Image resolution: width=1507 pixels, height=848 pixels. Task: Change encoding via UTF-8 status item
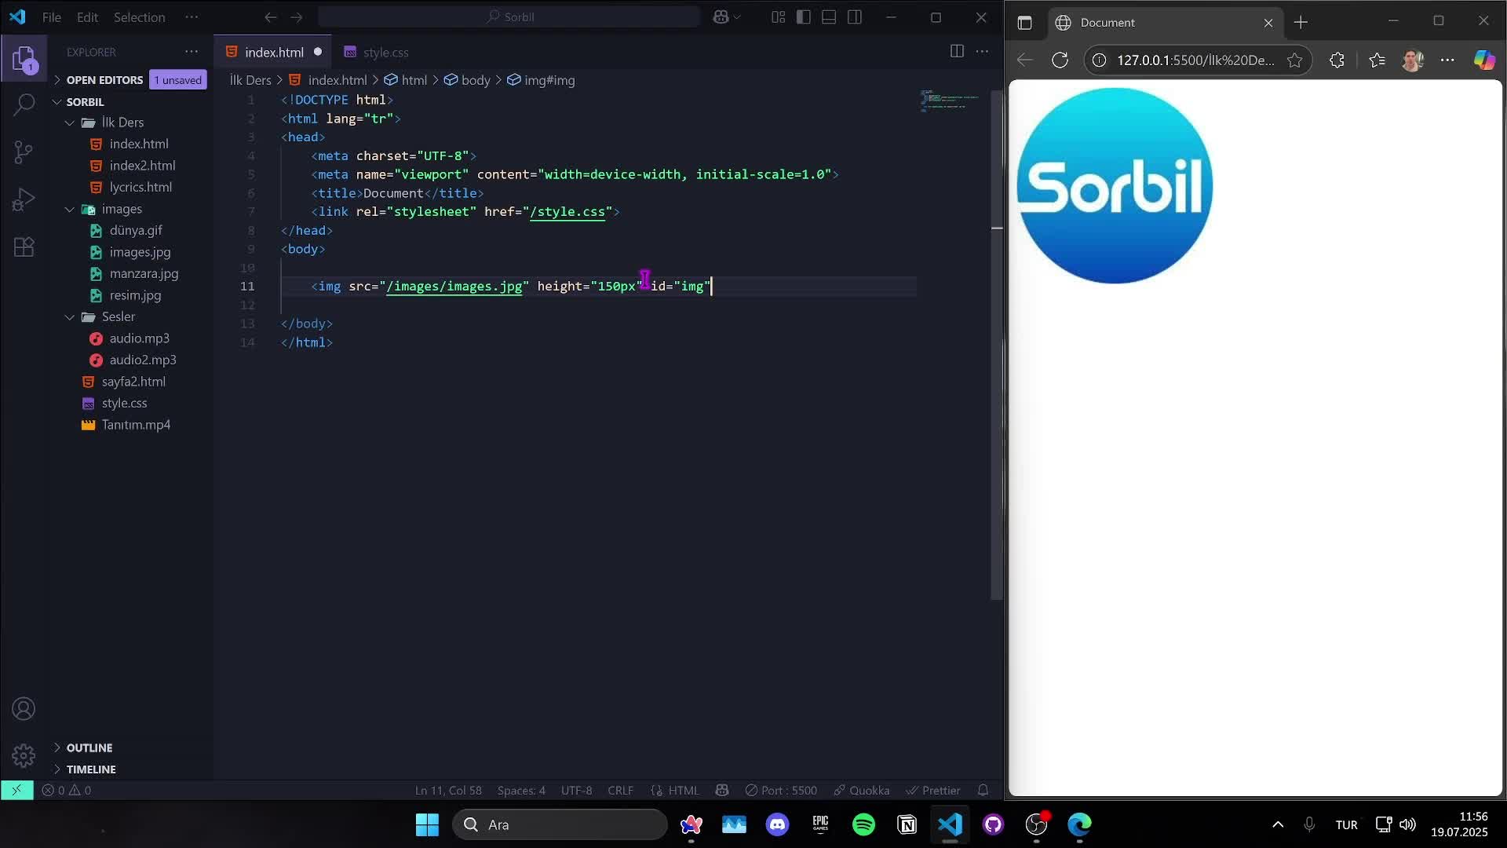(576, 790)
